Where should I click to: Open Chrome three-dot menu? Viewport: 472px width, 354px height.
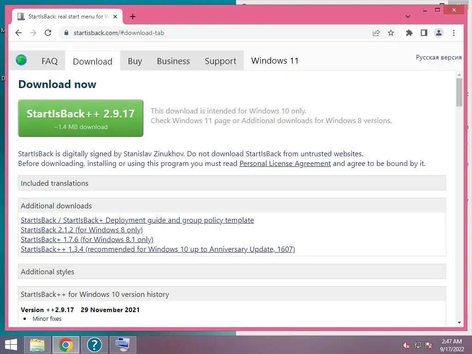click(x=454, y=33)
